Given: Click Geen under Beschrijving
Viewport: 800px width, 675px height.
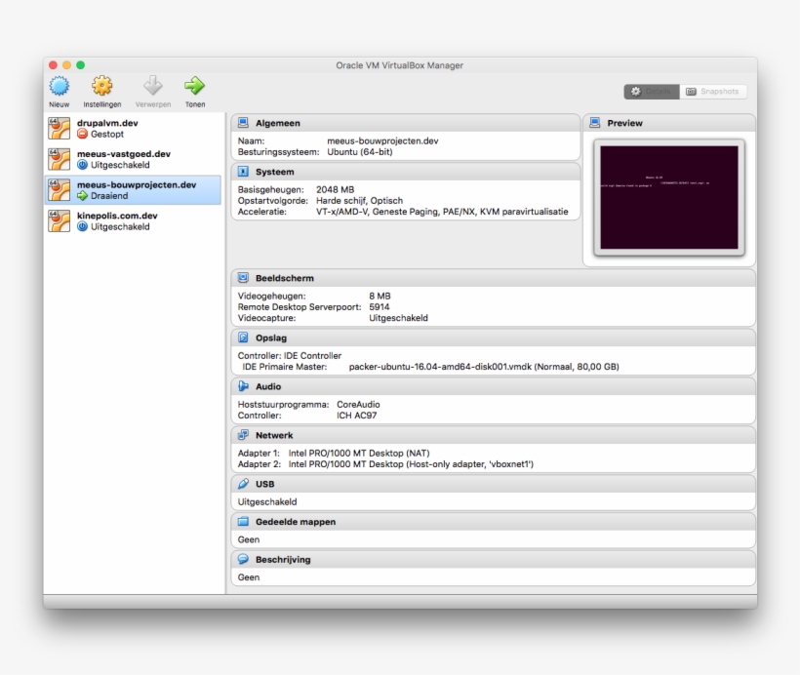Looking at the screenshot, I should pyautogui.click(x=249, y=577).
